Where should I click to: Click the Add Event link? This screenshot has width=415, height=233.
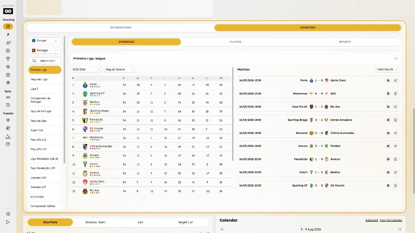tap(372, 220)
